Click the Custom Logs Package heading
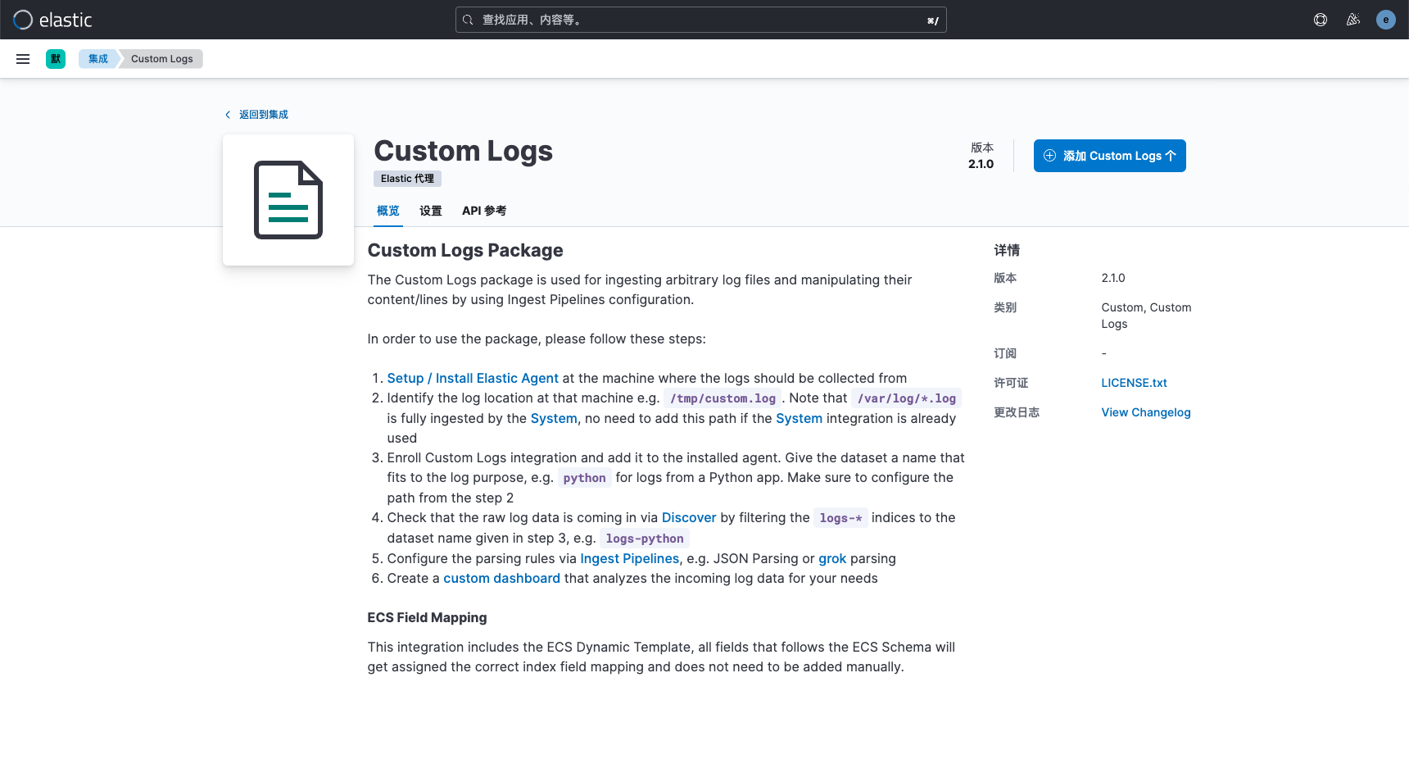This screenshot has width=1409, height=782. click(x=465, y=250)
